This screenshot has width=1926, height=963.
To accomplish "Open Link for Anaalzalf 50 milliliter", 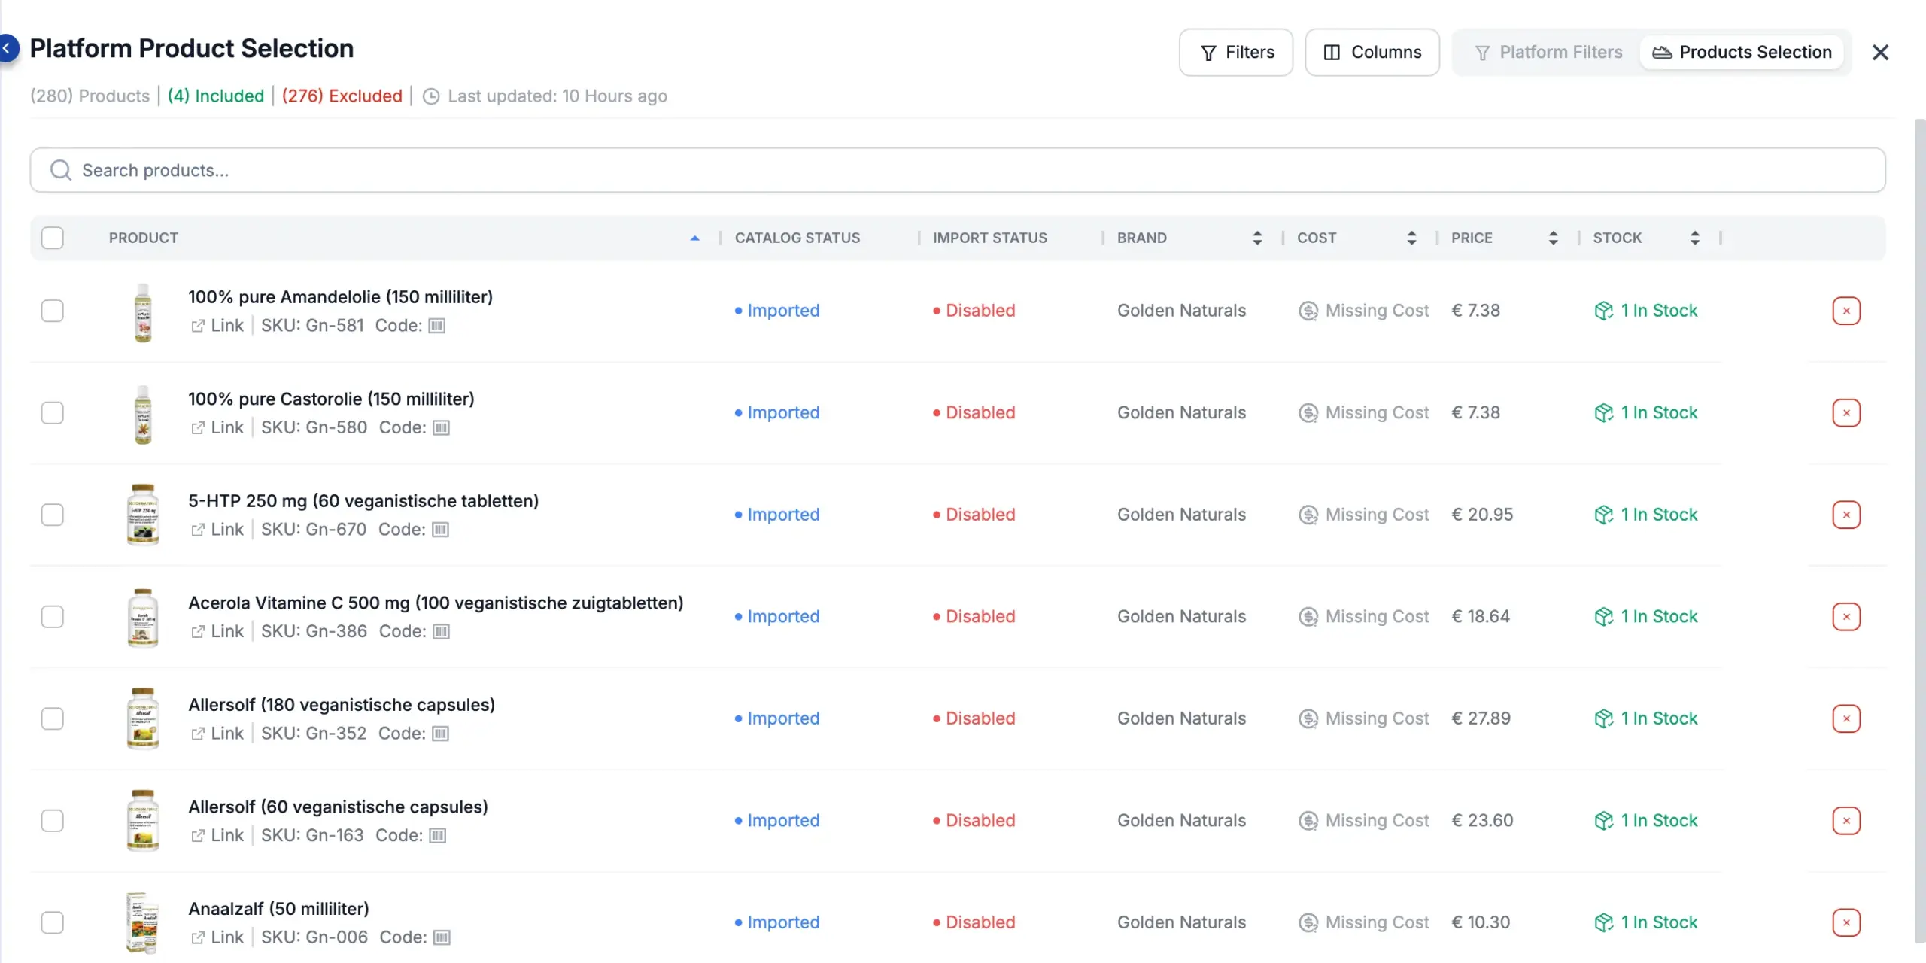I will click(217, 937).
